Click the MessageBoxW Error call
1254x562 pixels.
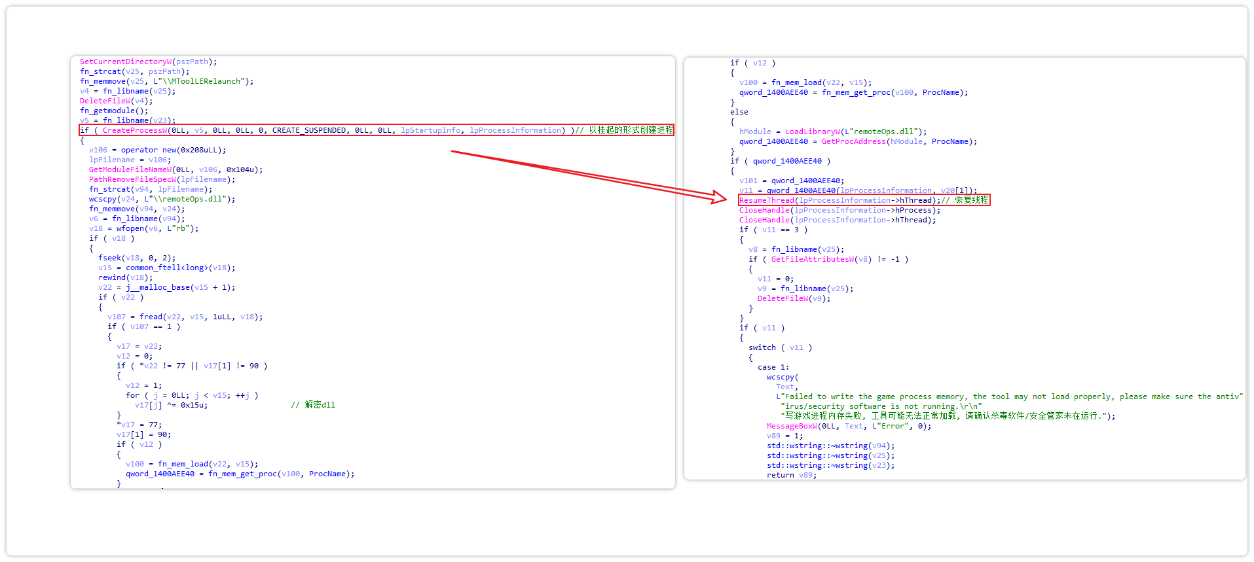pyautogui.click(x=849, y=426)
